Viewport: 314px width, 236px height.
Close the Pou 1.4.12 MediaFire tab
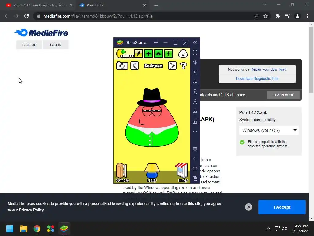coord(144,5)
